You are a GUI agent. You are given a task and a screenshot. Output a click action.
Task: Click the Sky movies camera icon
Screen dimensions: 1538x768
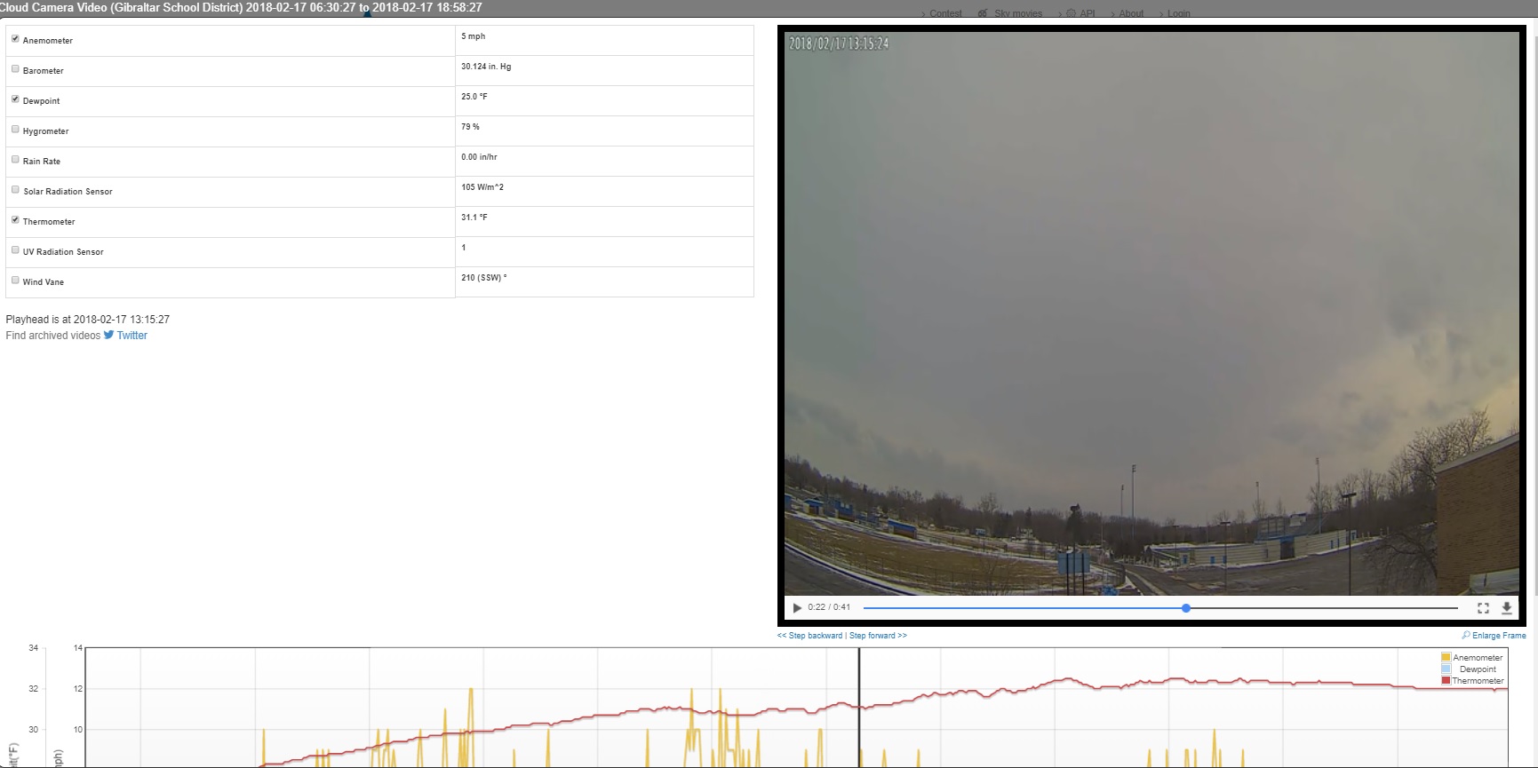[983, 13]
